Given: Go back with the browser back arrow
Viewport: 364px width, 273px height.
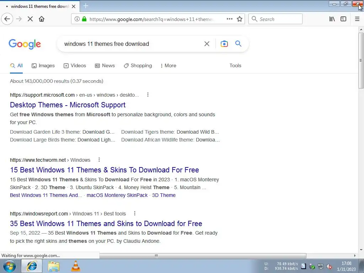Looking at the screenshot, I should point(7,19).
